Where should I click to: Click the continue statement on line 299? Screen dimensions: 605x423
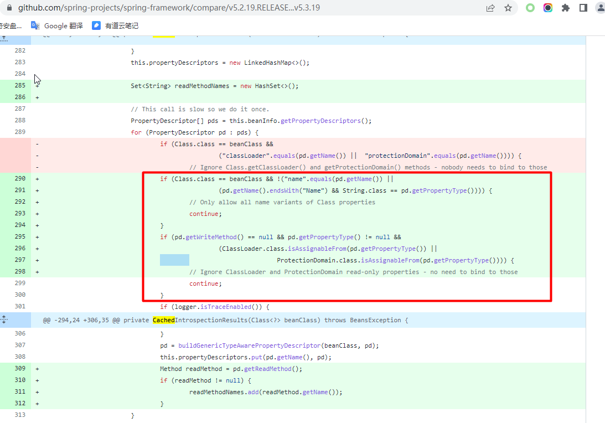coord(205,283)
